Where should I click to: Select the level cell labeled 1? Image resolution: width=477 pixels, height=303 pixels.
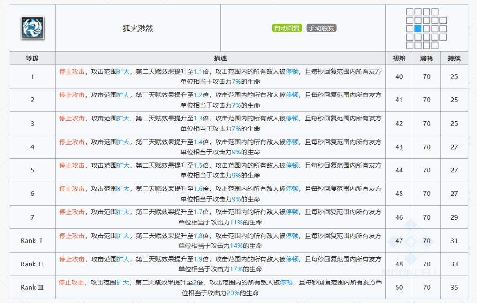[x=32, y=77]
